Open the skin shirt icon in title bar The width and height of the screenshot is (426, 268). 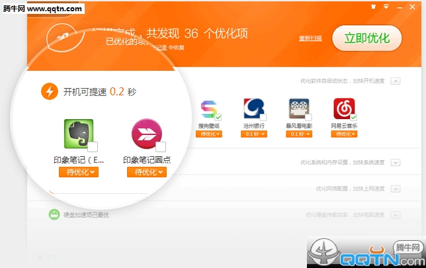pyautogui.click(x=373, y=7)
